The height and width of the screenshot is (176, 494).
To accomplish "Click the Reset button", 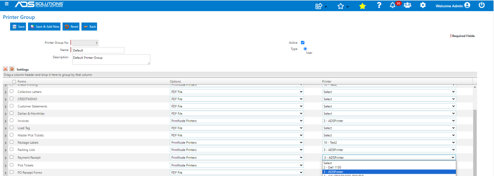I will tap(71, 27).
